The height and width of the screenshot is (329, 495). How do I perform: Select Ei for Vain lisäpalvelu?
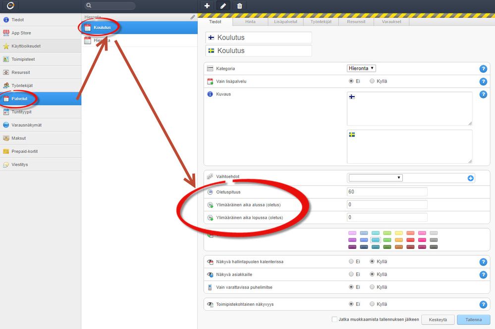click(x=351, y=81)
